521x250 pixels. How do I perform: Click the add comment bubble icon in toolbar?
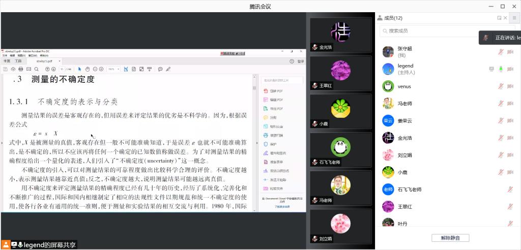pyautogui.click(x=160, y=69)
